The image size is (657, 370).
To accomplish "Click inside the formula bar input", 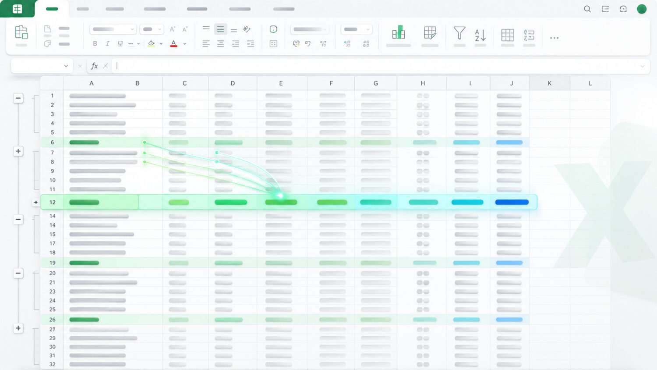I will (380, 66).
